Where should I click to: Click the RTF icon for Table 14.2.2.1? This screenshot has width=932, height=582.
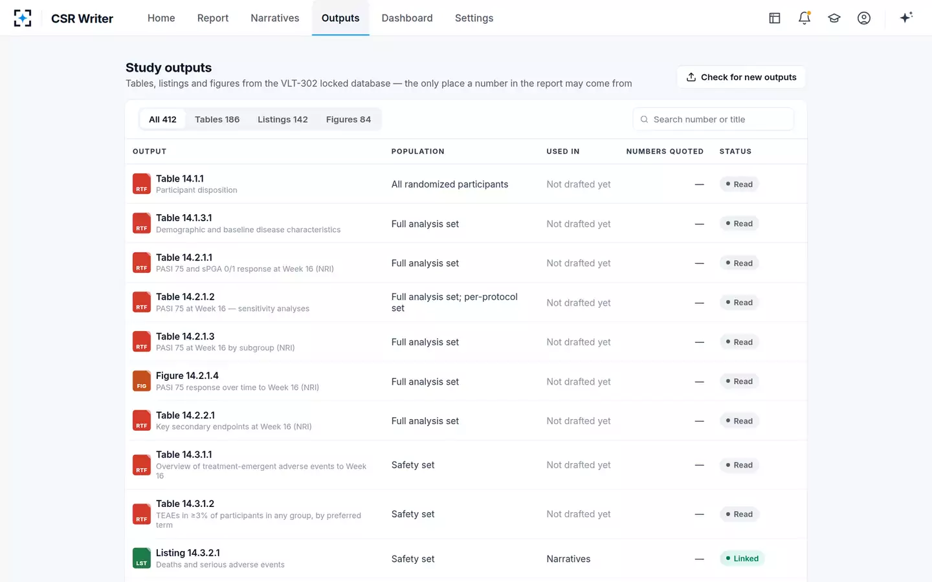[x=142, y=420]
